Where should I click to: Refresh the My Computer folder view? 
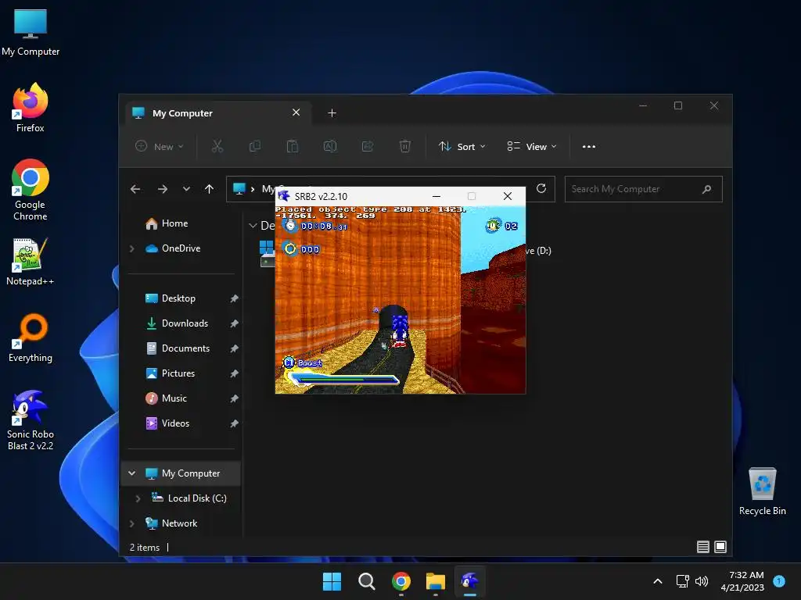tap(541, 189)
